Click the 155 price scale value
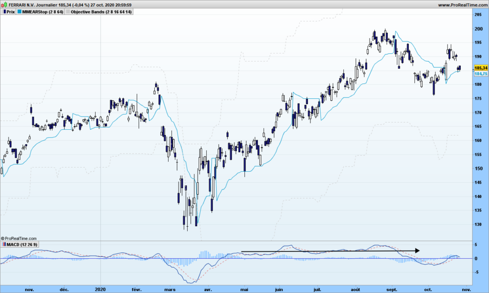Image resolution: width=489 pixels, height=293 pixels. [x=478, y=155]
